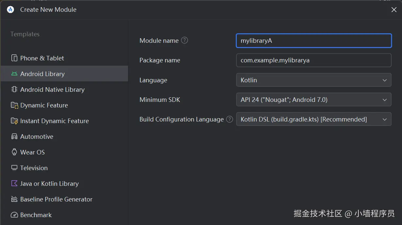Image resolution: width=402 pixels, height=225 pixels.
Task: Click into the Module name text field
Action: [x=314, y=41]
